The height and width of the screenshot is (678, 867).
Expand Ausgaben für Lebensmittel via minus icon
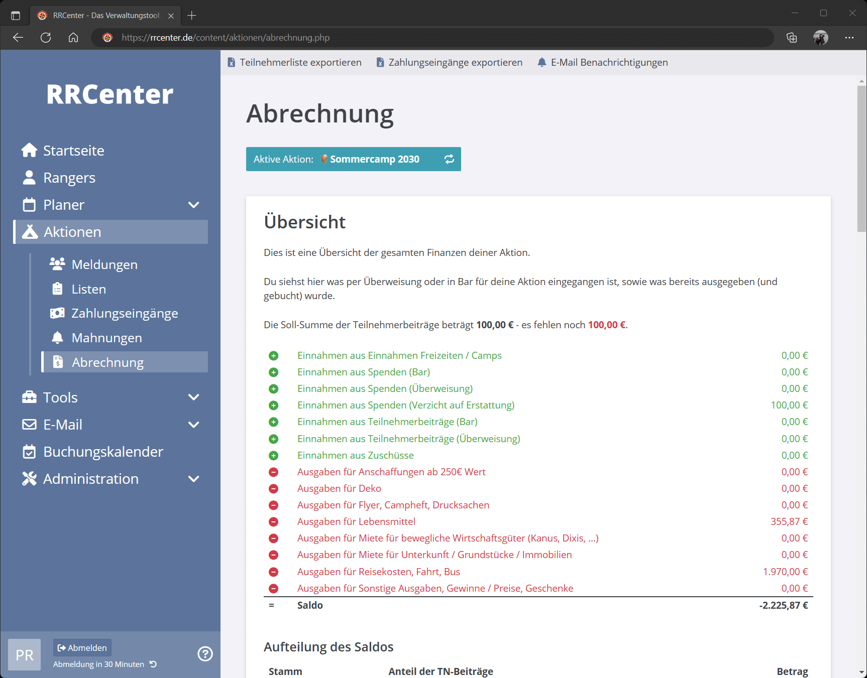click(x=273, y=522)
